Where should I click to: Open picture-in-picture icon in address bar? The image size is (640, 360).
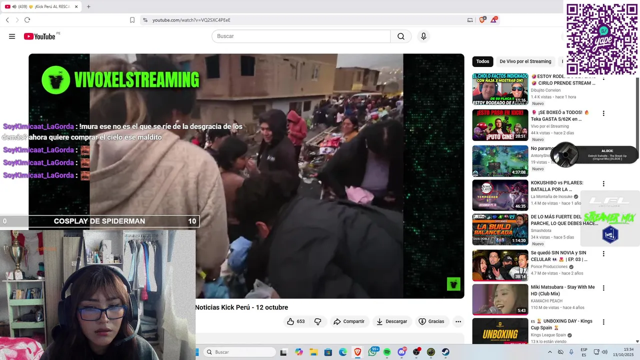pyautogui.click(x=470, y=20)
